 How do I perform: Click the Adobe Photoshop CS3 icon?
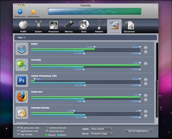(22, 81)
